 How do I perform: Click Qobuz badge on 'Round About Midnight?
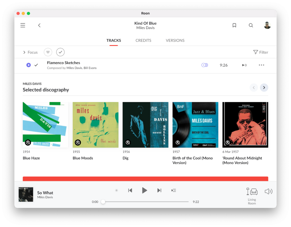tap(228, 143)
